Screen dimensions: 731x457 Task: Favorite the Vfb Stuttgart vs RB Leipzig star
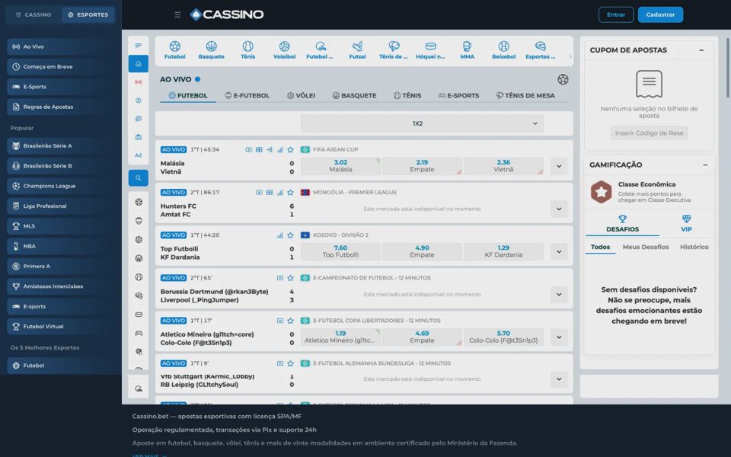(x=290, y=363)
